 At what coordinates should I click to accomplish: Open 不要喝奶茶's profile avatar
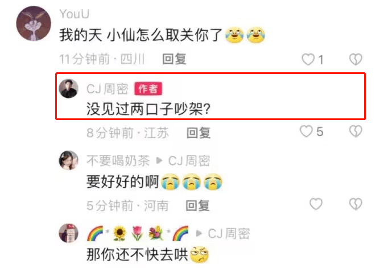coord(68,160)
